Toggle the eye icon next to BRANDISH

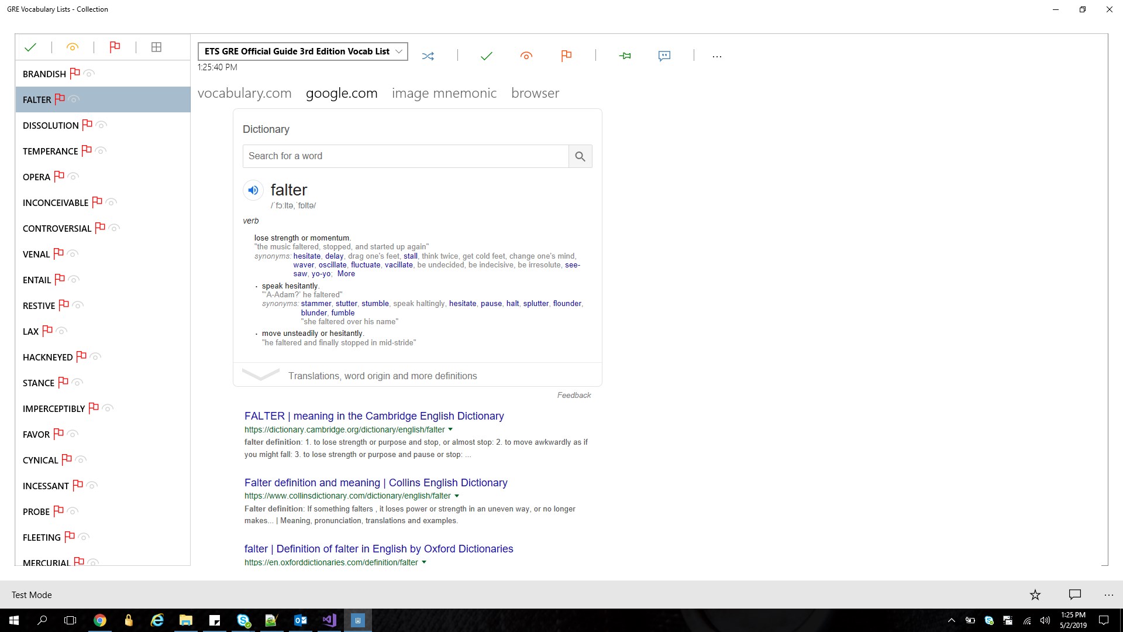pyautogui.click(x=89, y=74)
